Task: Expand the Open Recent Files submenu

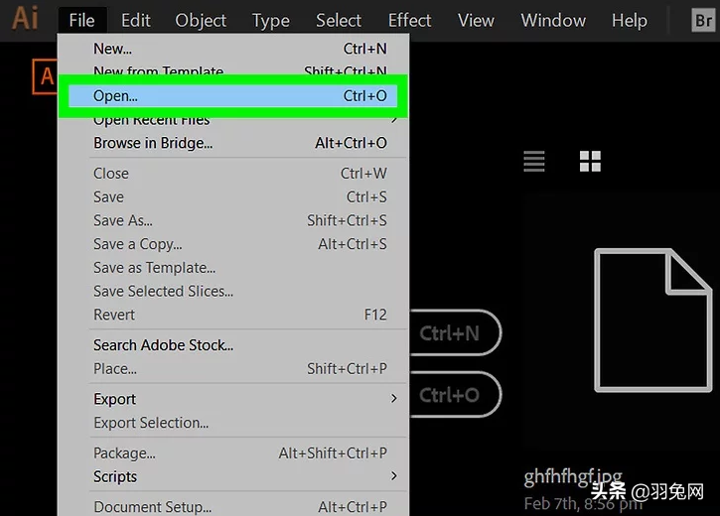Action: [x=233, y=120]
